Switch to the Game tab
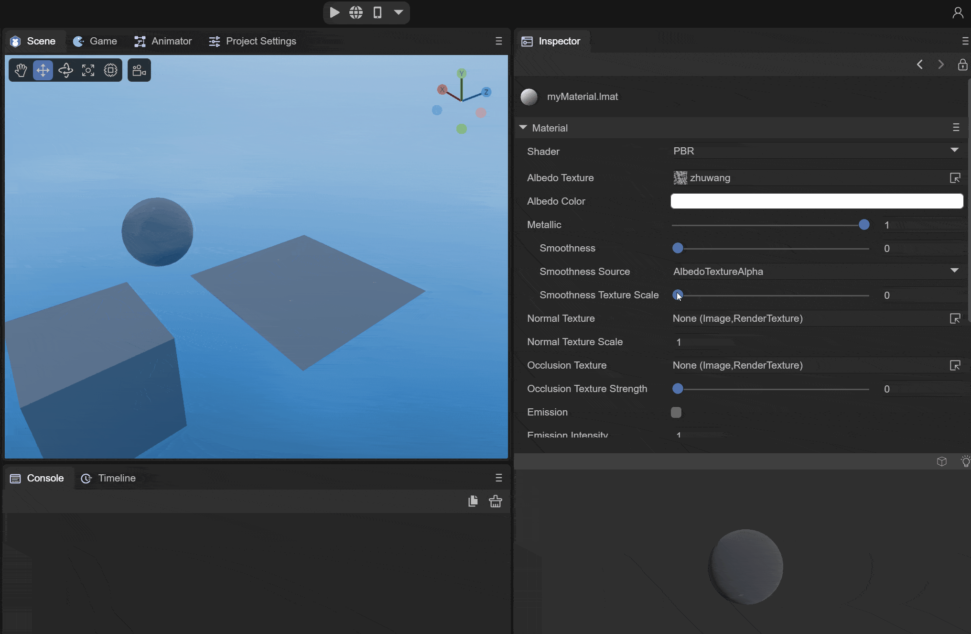 coord(95,41)
